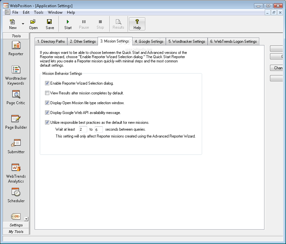Launch the Page Builder tool
The image size is (286, 244).
[x=16, y=122]
